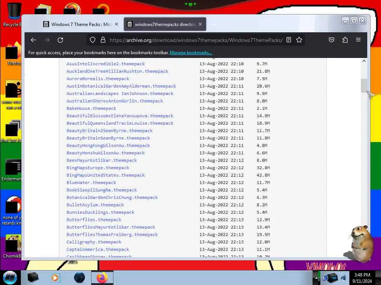Download AucklandOneTreeHillIanRushton.themepack
The image size is (381, 285).
pyautogui.click(x=117, y=71)
